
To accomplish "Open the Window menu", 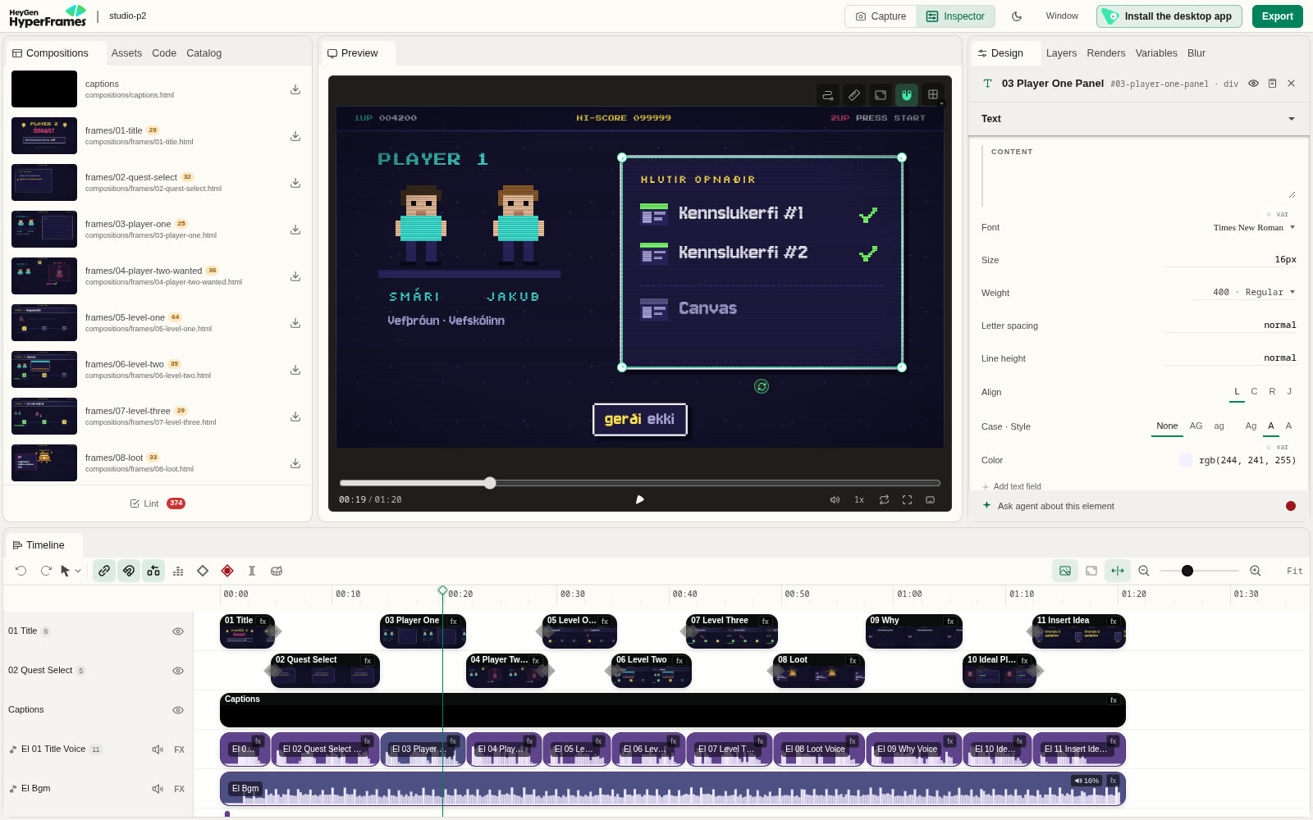I will (x=1062, y=16).
